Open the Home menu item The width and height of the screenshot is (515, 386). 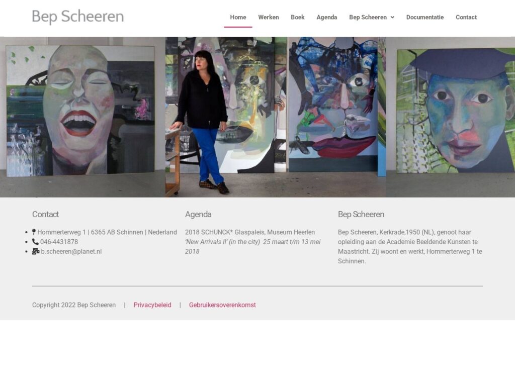point(238,17)
